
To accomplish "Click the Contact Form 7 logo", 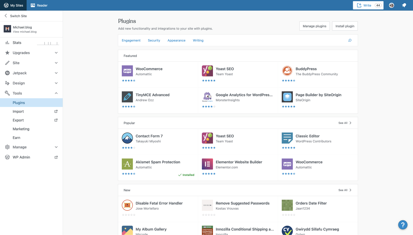I will click(x=127, y=138).
